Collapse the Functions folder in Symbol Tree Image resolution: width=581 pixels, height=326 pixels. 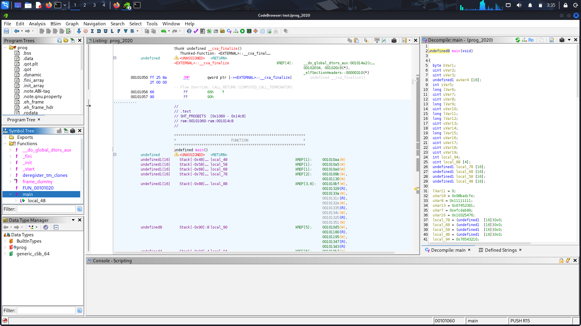[5, 144]
